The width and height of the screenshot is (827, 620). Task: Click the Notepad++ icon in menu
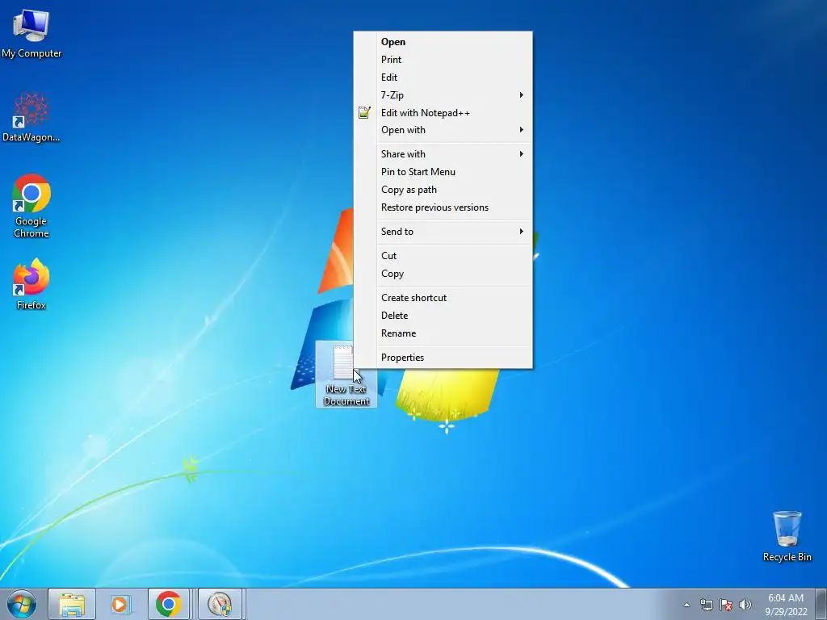pyautogui.click(x=364, y=112)
